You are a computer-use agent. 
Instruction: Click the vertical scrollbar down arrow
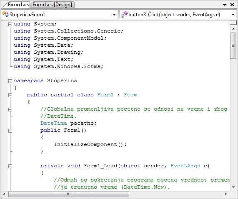coord(233,187)
